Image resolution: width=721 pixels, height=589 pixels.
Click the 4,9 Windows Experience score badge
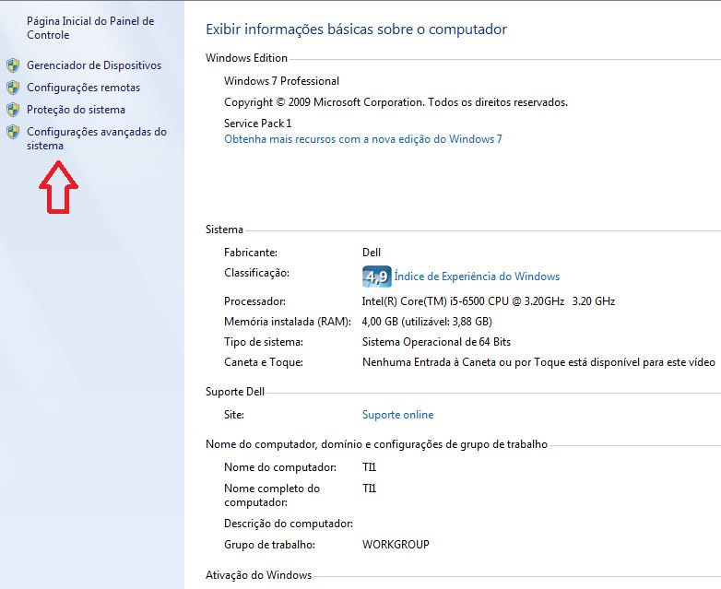click(x=376, y=277)
